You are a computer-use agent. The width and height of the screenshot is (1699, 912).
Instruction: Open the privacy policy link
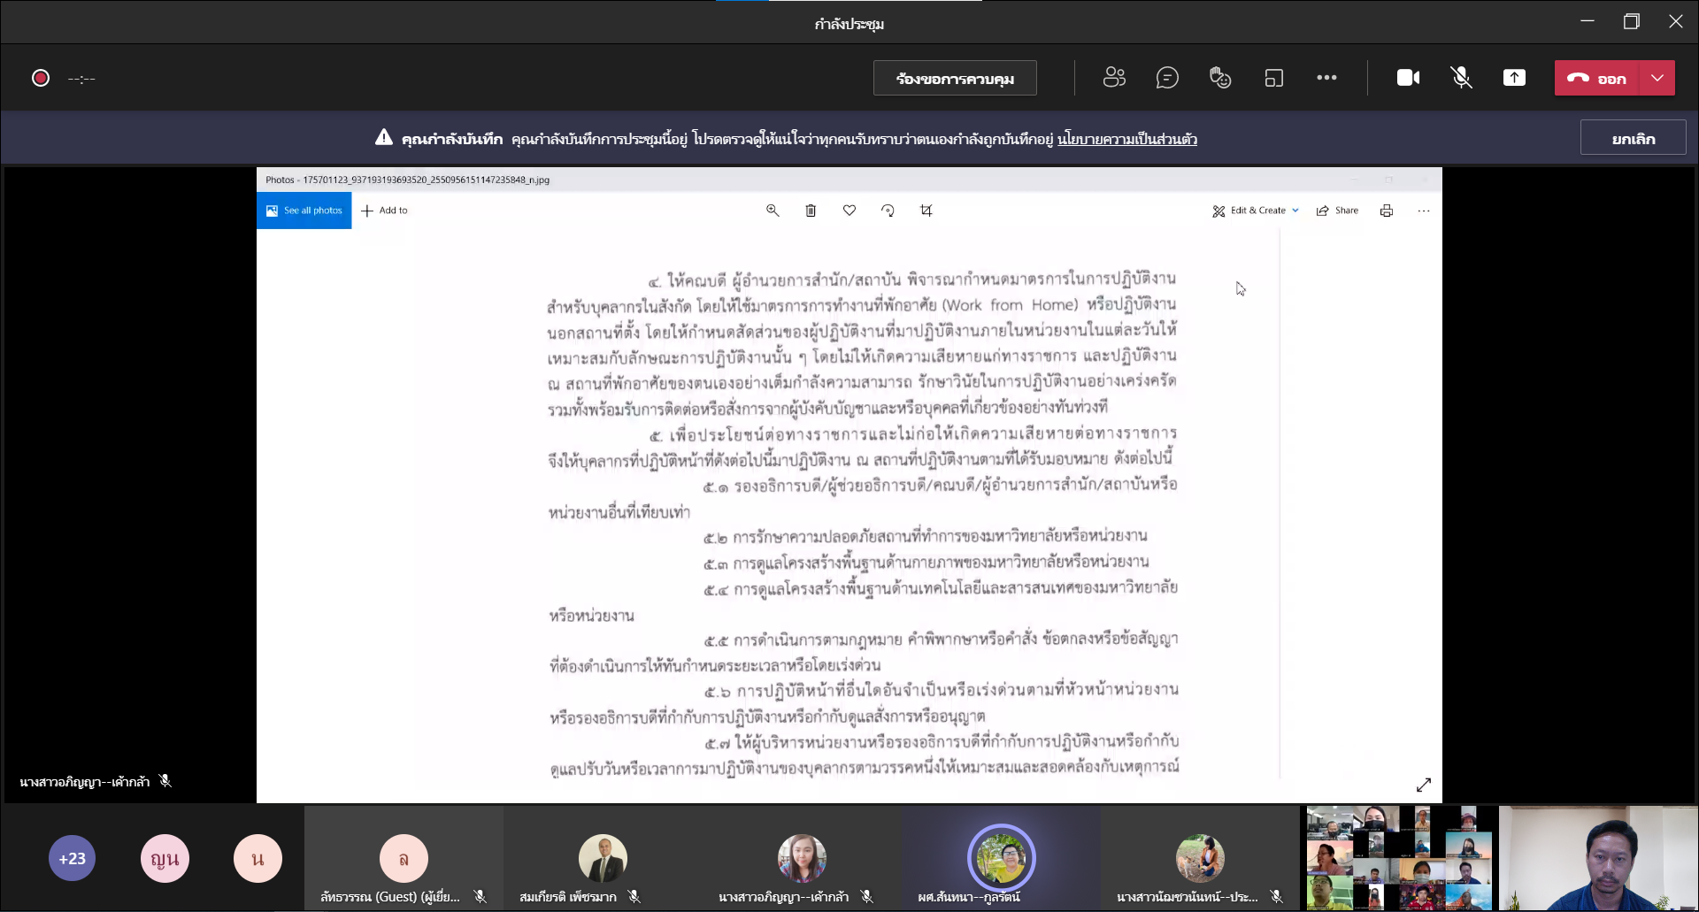click(x=1126, y=139)
